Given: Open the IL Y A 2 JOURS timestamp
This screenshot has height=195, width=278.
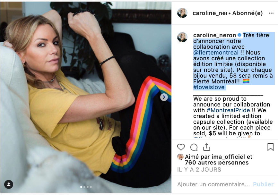Looking at the screenshot, I should click(x=199, y=170).
